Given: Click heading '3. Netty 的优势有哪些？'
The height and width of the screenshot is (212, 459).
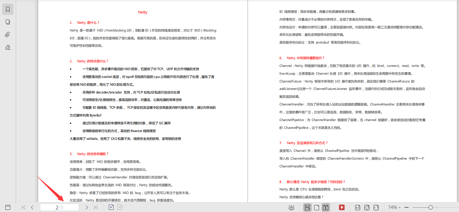Looking at the screenshot, I should tap(89, 154).
